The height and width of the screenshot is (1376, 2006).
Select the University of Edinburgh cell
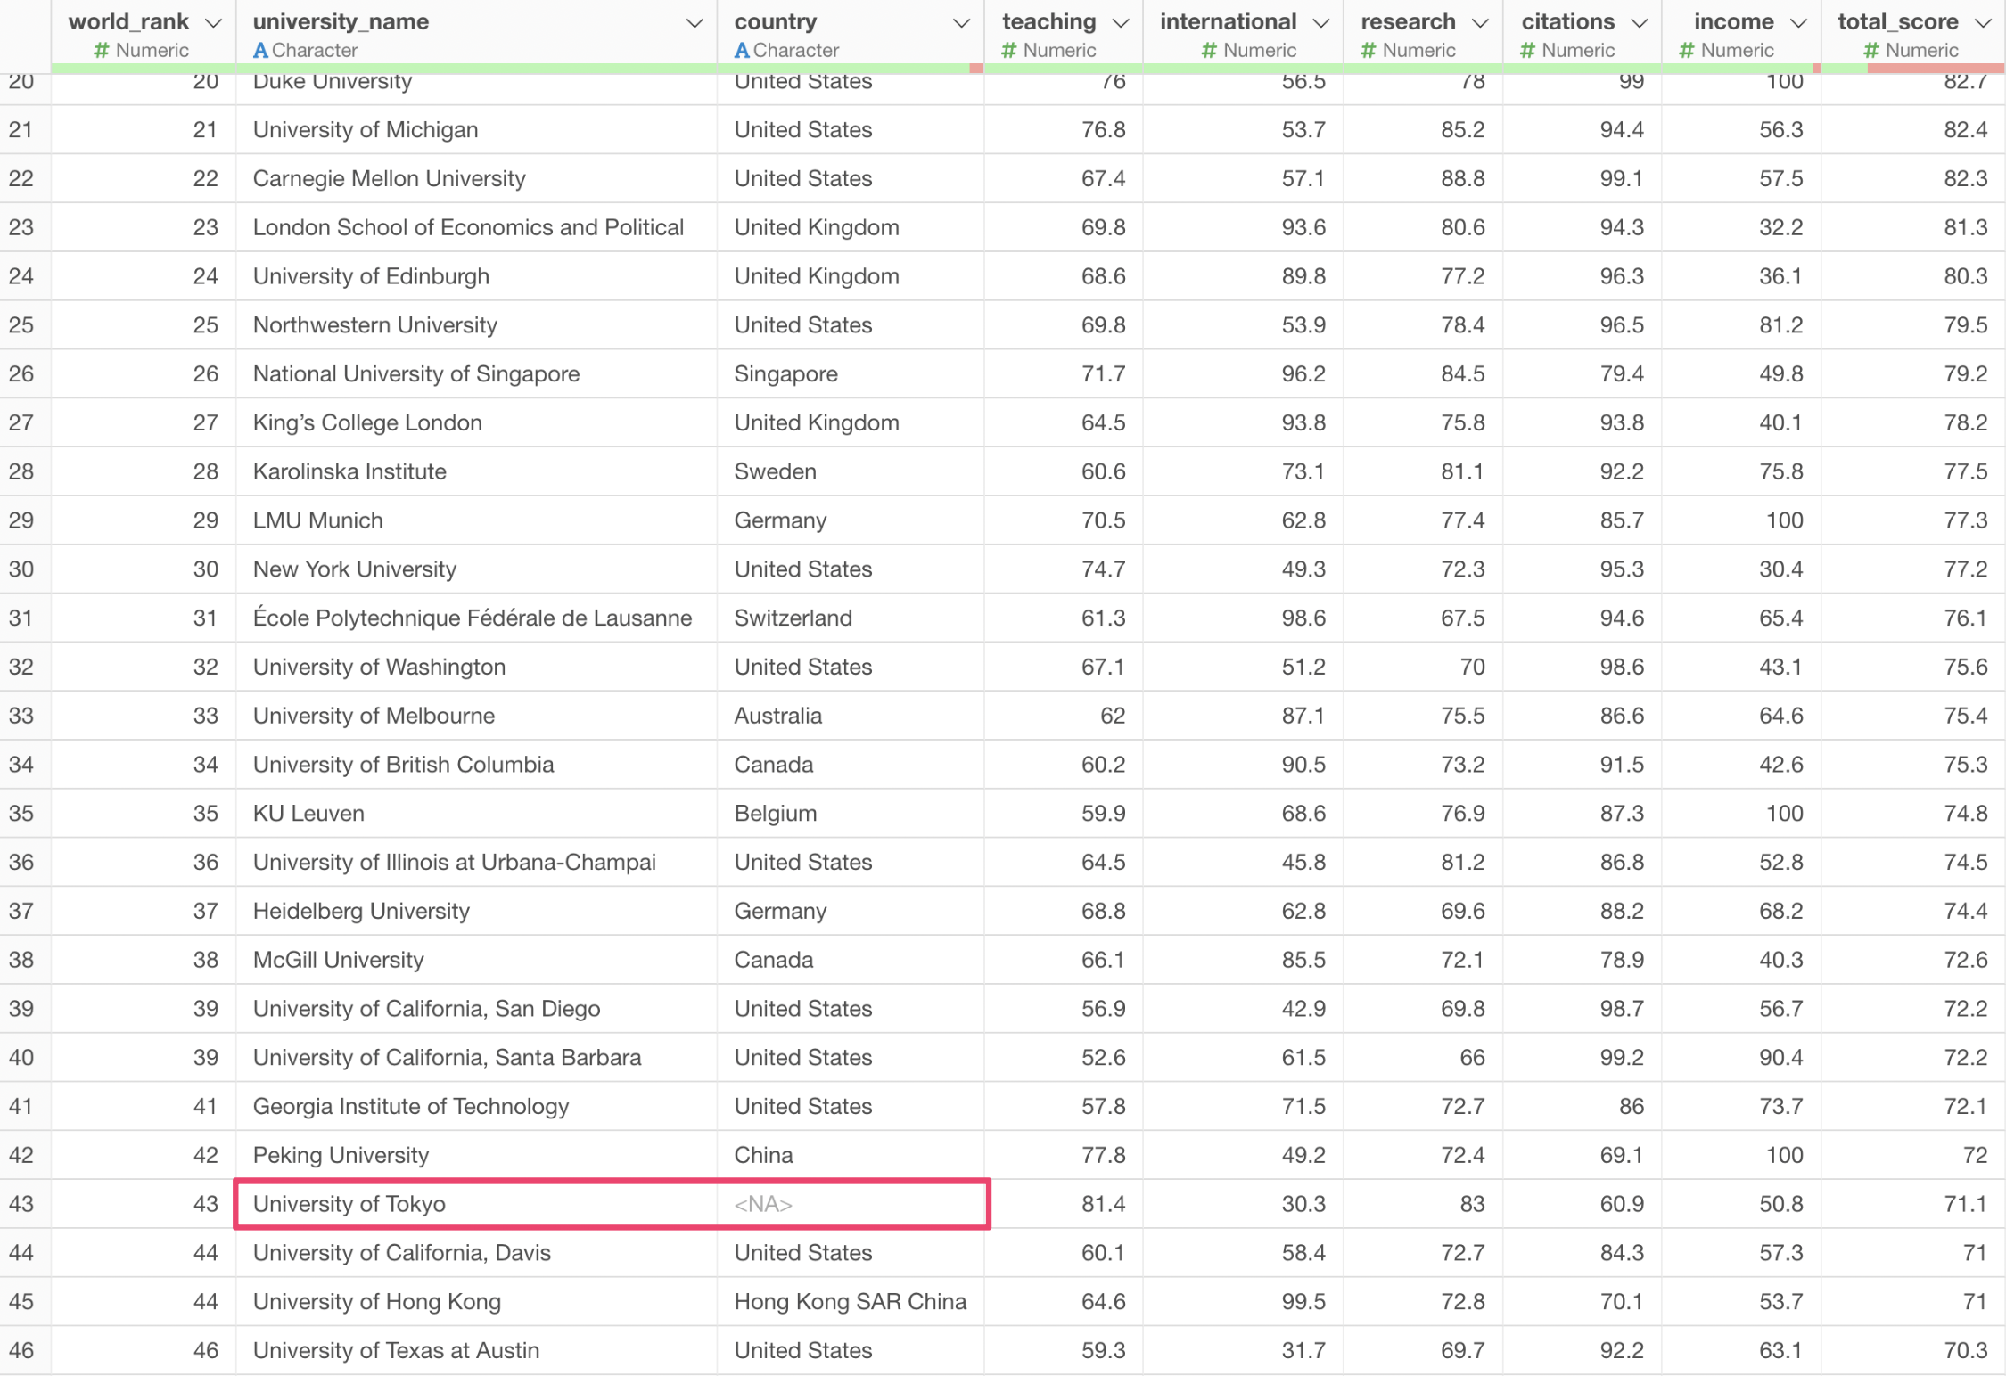[476, 276]
